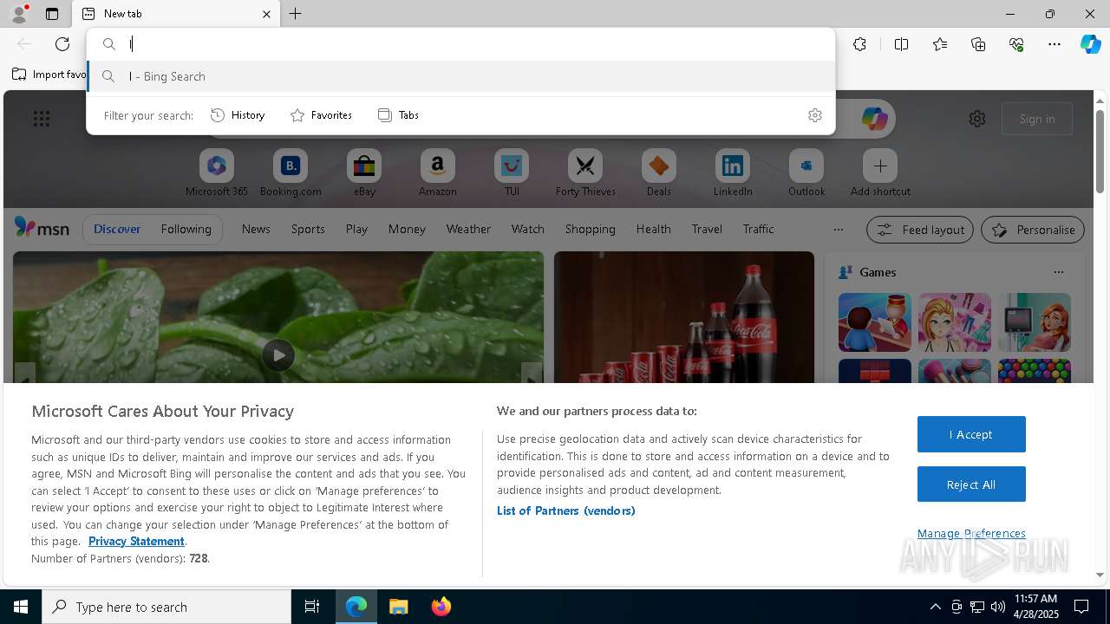Open the Games widget more options
Viewport: 1110px width, 624px height.
click(x=1059, y=272)
